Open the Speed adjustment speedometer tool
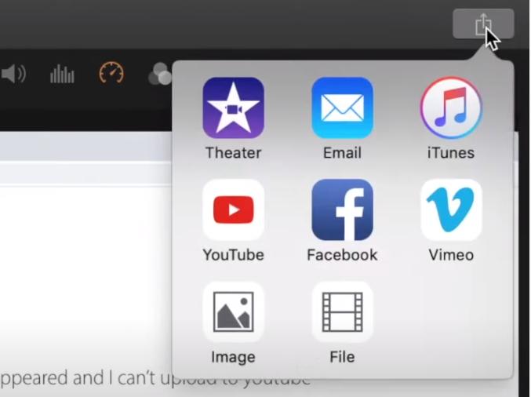The height and width of the screenshot is (397, 531). [111, 72]
